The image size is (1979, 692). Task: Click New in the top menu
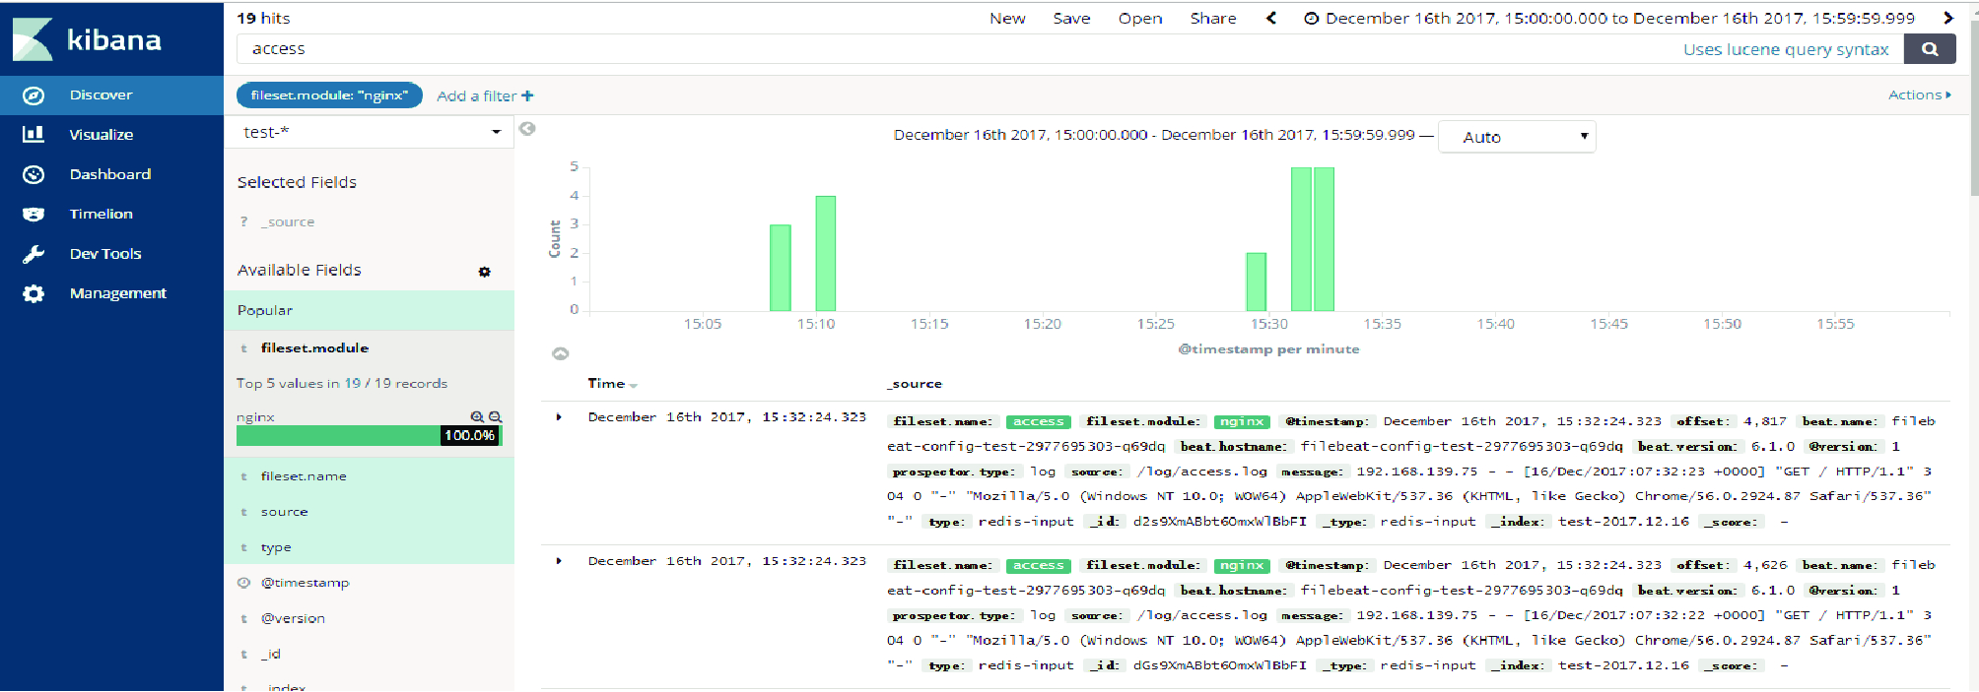[1007, 18]
